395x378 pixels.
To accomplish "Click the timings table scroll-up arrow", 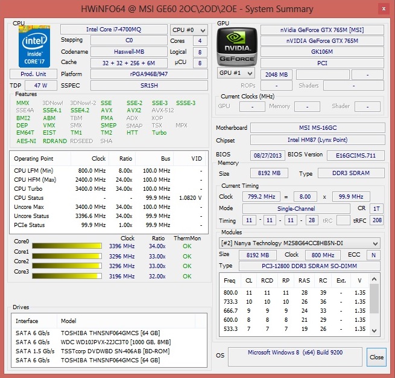I will click(376, 280).
